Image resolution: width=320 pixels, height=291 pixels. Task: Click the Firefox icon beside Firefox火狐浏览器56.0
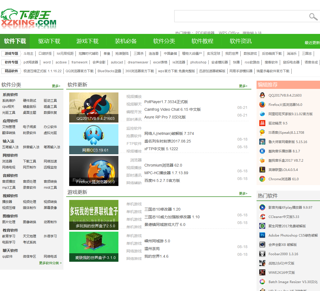pos(262,105)
